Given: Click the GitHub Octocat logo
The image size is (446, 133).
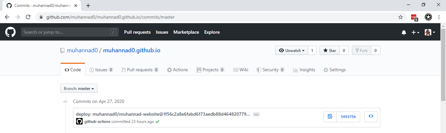Looking at the screenshot, I should click(10, 32).
